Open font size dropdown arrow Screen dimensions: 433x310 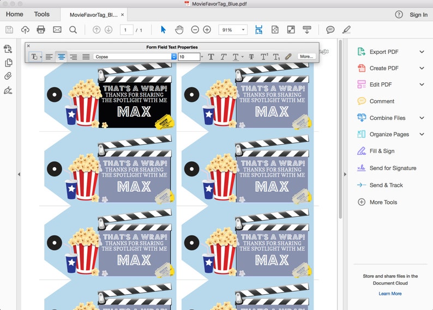pos(202,57)
